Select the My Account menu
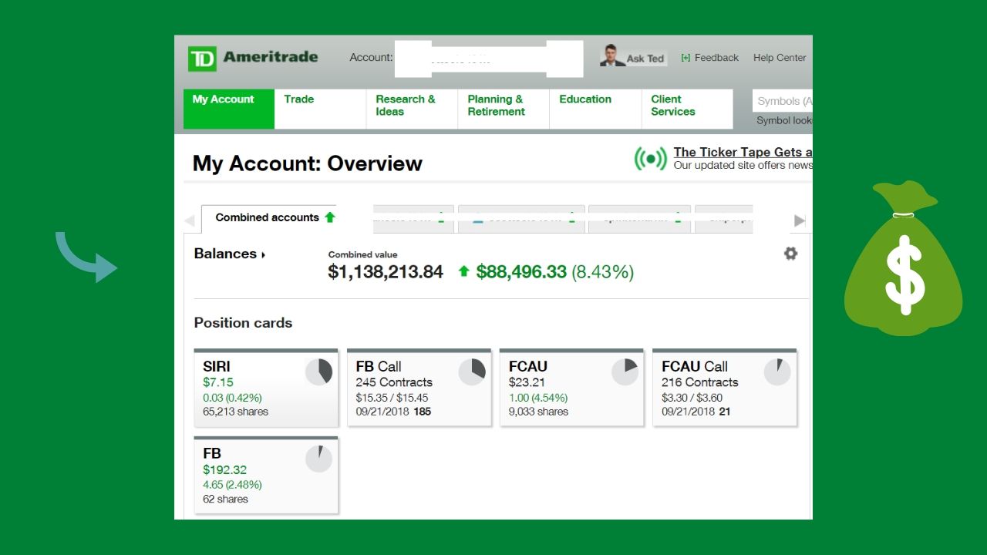 click(x=229, y=109)
